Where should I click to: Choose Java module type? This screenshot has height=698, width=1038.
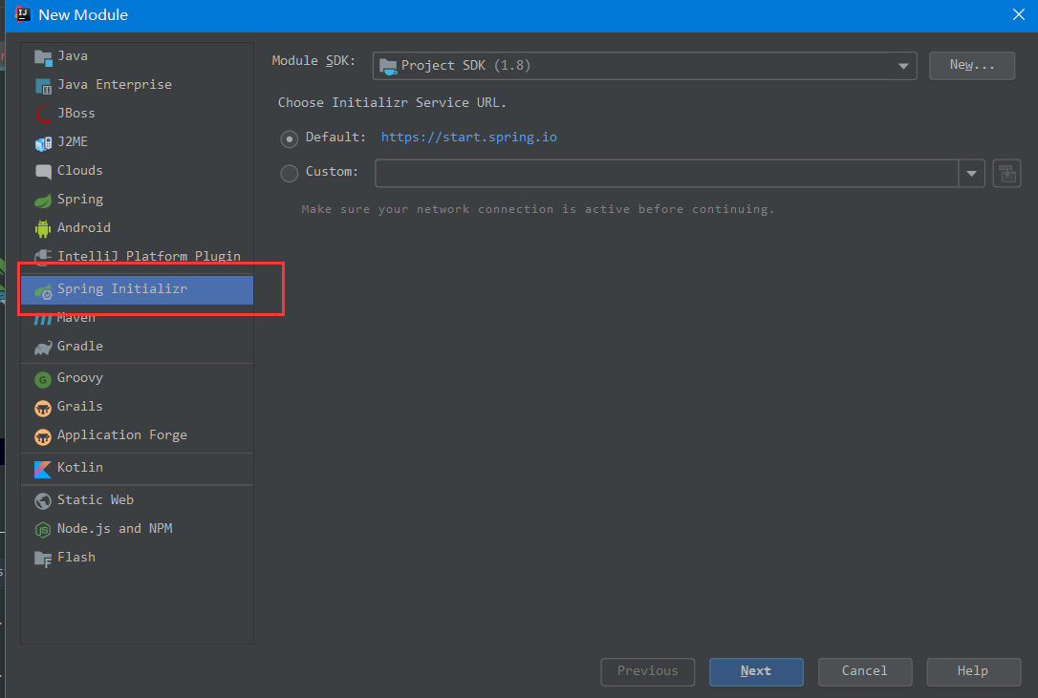(x=137, y=56)
